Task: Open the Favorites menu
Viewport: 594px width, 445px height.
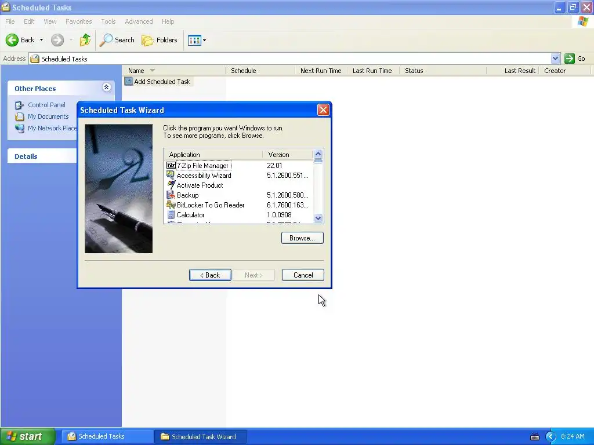Action: click(79, 21)
